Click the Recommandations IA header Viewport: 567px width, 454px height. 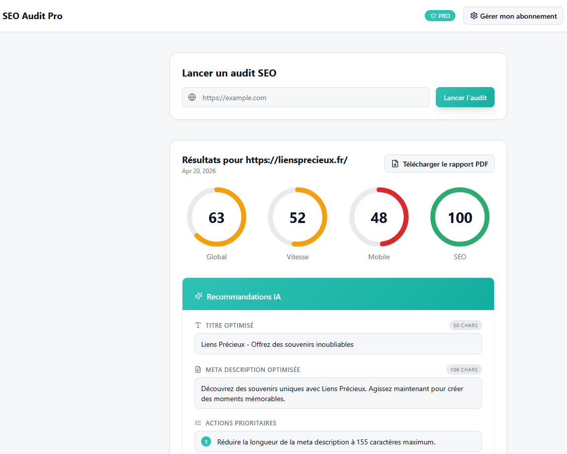point(338,294)
